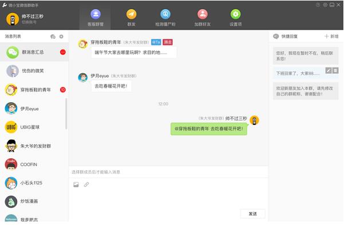Open the 客服群管 tab icon
Viewport: 352px width, 225px height.
point(96,14)
